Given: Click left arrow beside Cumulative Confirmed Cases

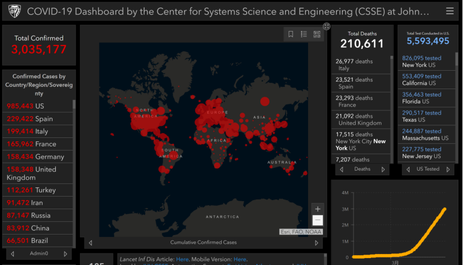Looking at the screenshot, I should pos(90,243).
